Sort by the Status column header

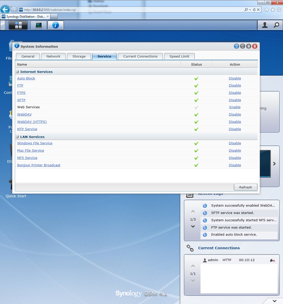(196, 65)
